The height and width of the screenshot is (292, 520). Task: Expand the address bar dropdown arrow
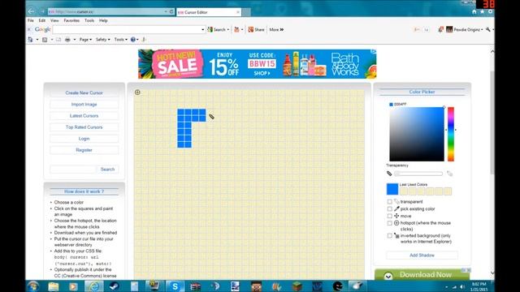[166, 11]
